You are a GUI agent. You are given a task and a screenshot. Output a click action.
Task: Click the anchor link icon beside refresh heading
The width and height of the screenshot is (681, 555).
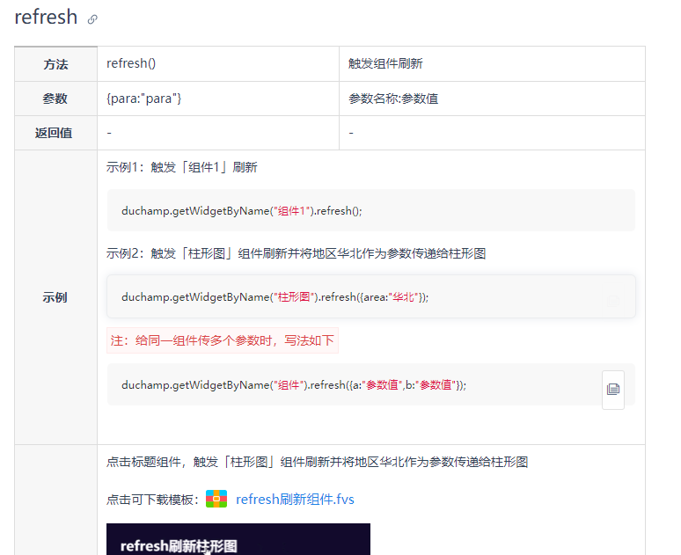pos(92,19)
